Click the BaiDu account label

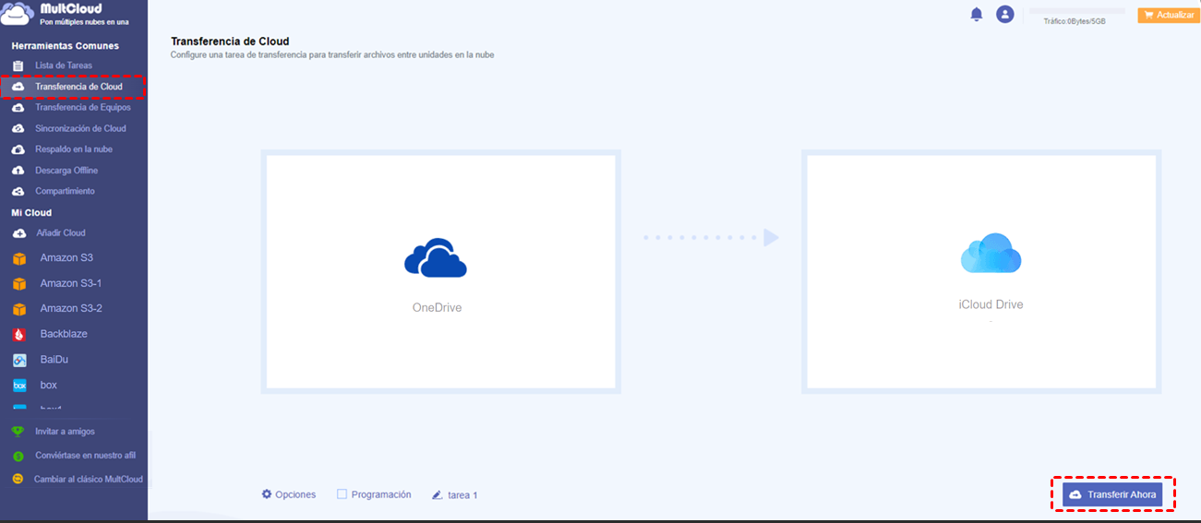[x=54, y=360]
